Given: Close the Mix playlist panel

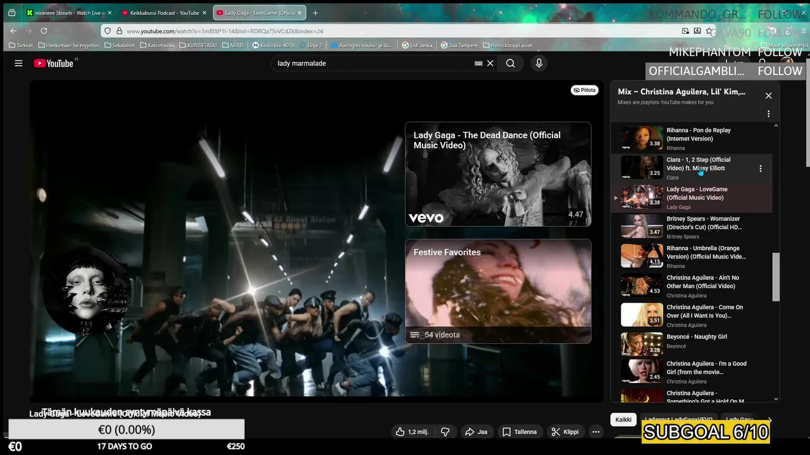Looking at the screenshot, I should point(768,96).
